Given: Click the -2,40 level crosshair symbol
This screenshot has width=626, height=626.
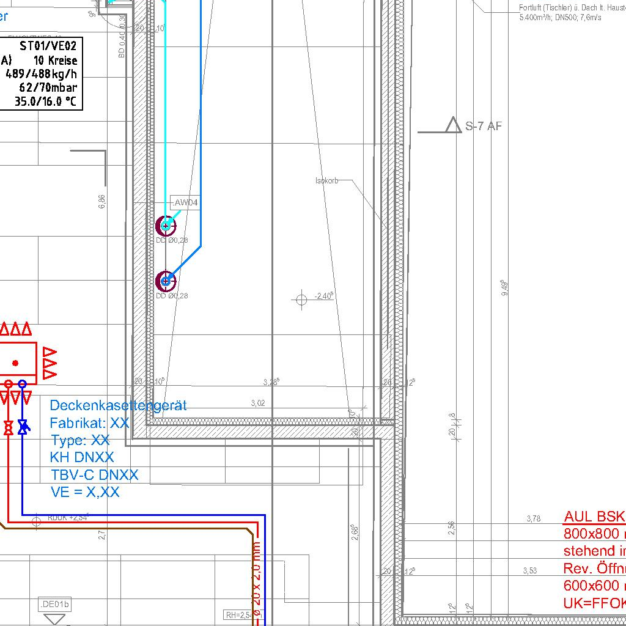Looking at the screenshot, I should (x=301, y=300).
